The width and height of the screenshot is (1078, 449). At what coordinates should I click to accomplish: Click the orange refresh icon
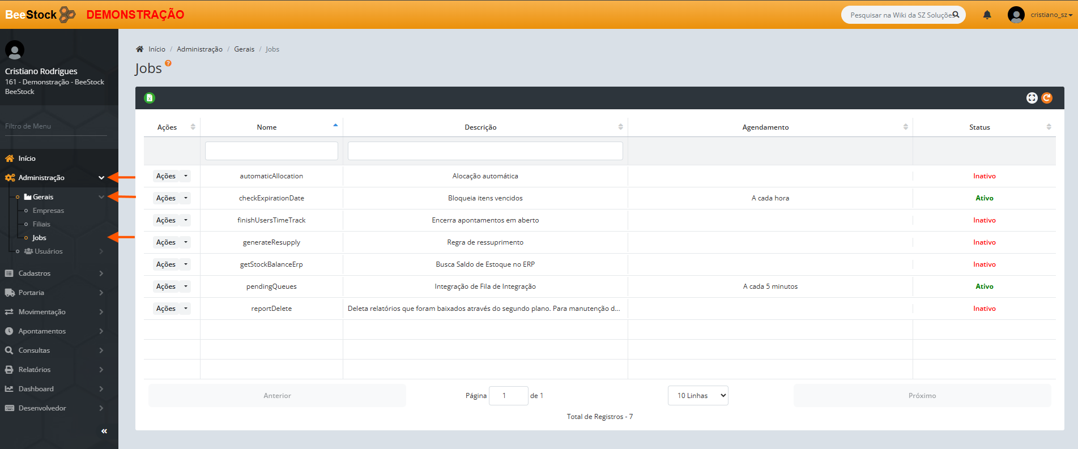coord(1047,98)
